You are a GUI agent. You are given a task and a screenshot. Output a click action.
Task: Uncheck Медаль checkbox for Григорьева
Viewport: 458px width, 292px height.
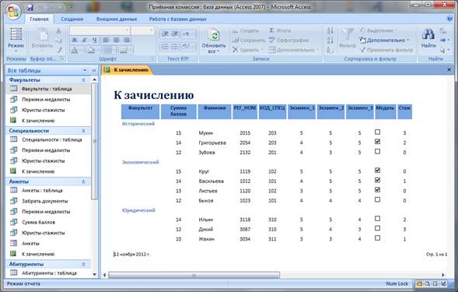(x=377, y=142)
